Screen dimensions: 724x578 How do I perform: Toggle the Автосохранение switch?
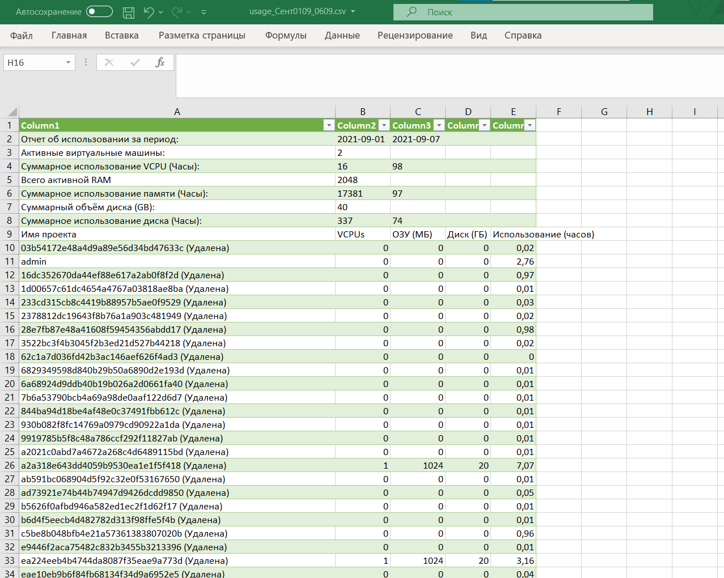[99, 12]
